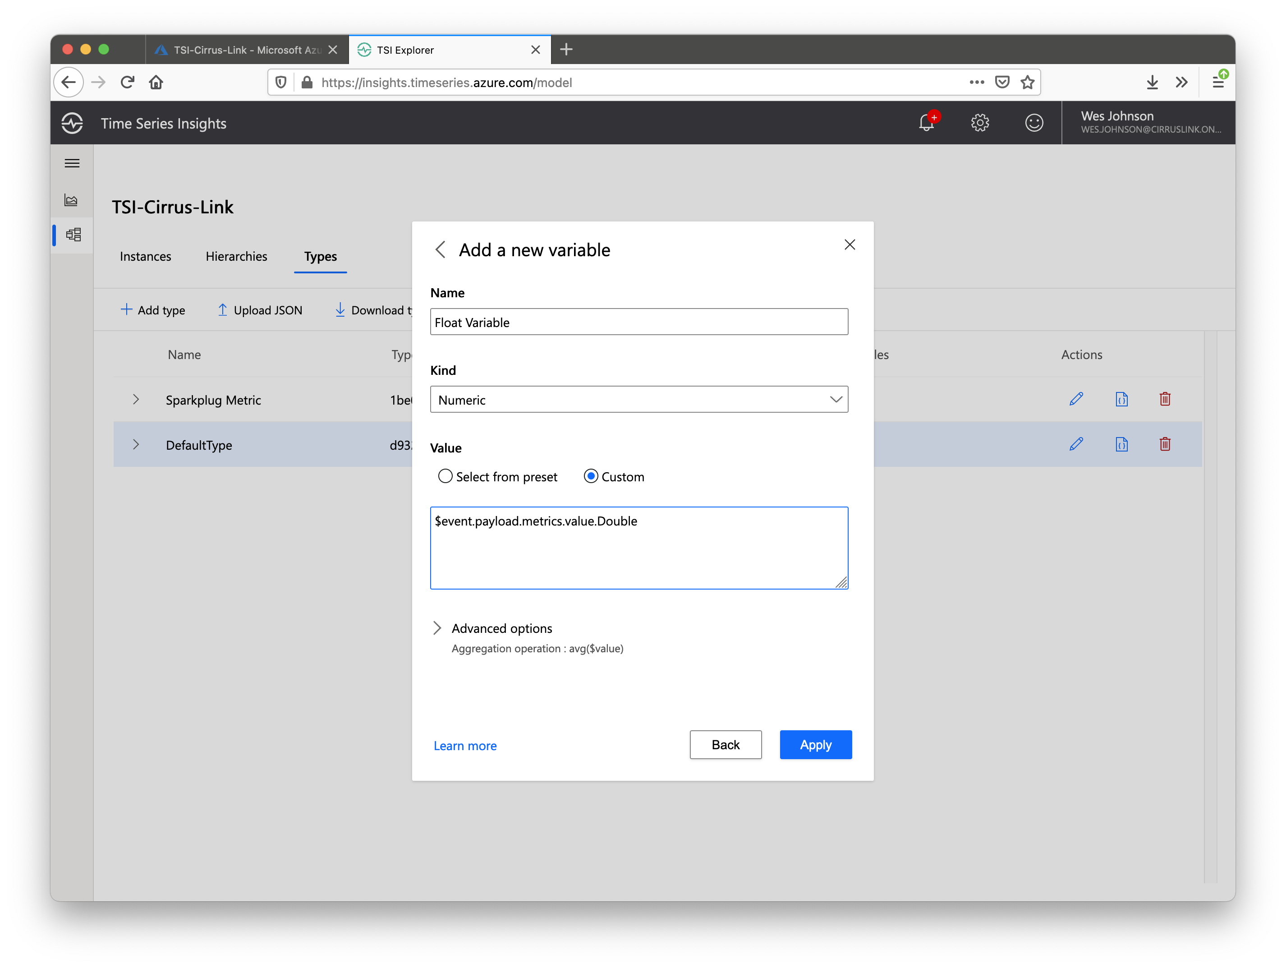Viewport: 1286px width, 968px height.
Task: Toggle the hamburger navigation menu
Action: click(x=72, y=163)
